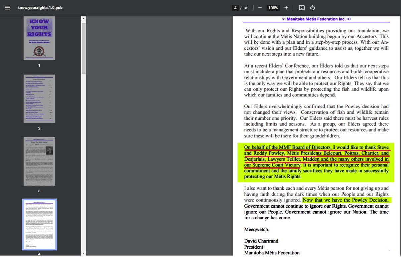401x257 pixels.
Task: Click the zoom in plus button
Action: coord(286,8)
